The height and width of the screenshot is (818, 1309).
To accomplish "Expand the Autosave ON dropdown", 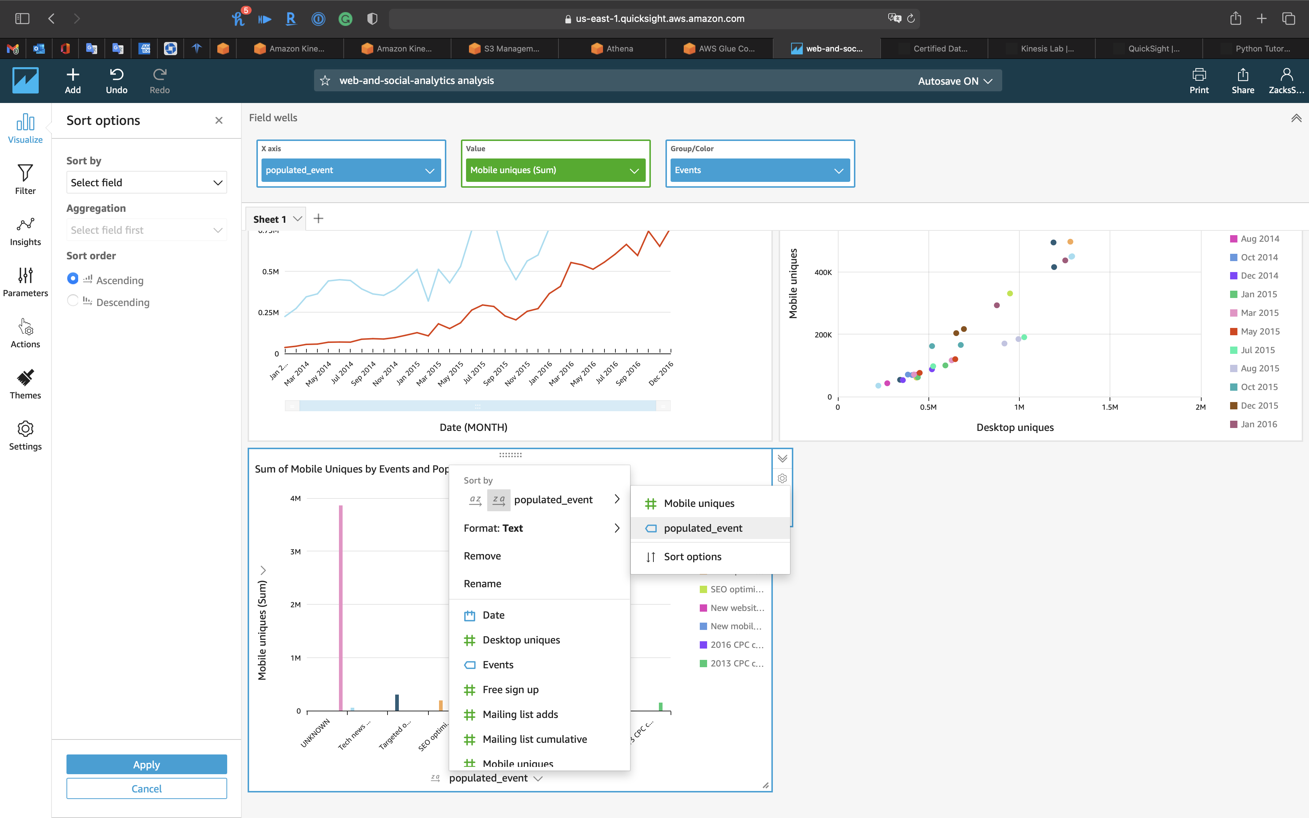I will [955, 81].
